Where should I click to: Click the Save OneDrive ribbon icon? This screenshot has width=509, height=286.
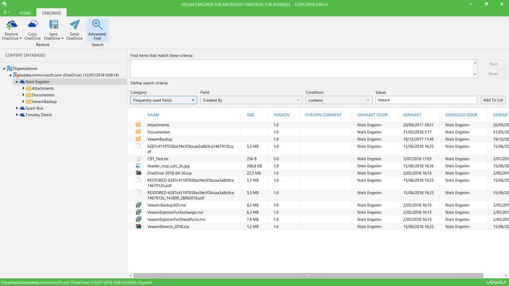coord(54,25)
